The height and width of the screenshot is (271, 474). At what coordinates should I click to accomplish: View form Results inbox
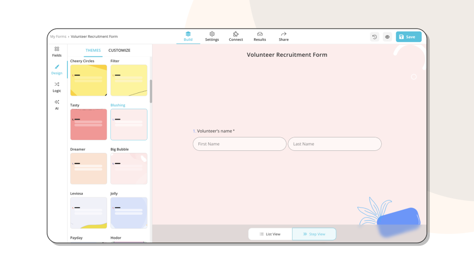pyautogui.click(x=260, y=36)
